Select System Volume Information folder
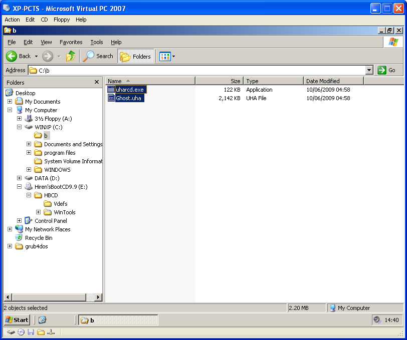The width and height of the screenshot is (407, 340). 73,161
